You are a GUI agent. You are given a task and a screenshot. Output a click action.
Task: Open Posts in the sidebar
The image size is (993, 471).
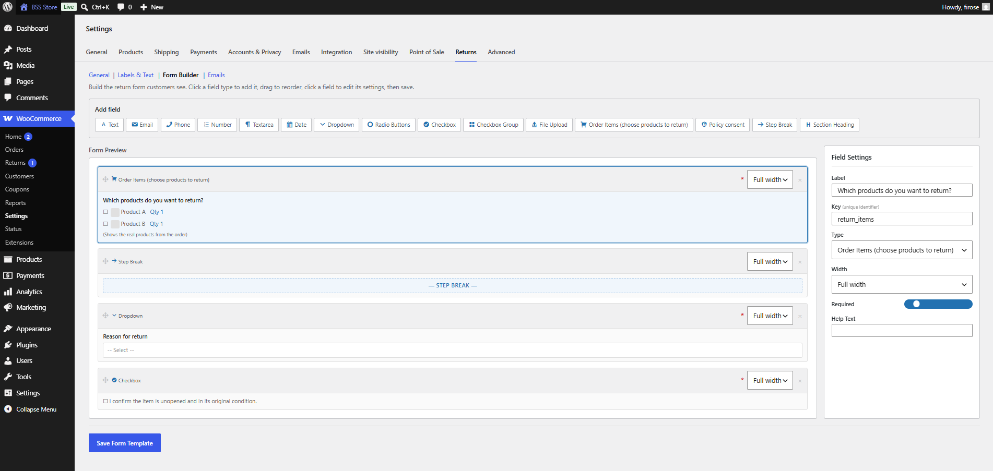(x=37, y=49)
